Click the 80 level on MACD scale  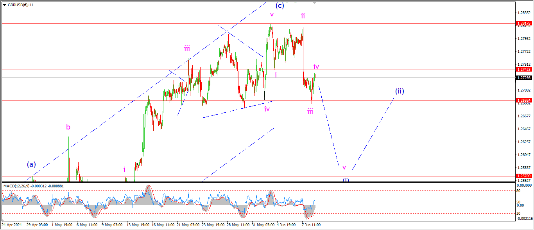[x=518, y=191]
